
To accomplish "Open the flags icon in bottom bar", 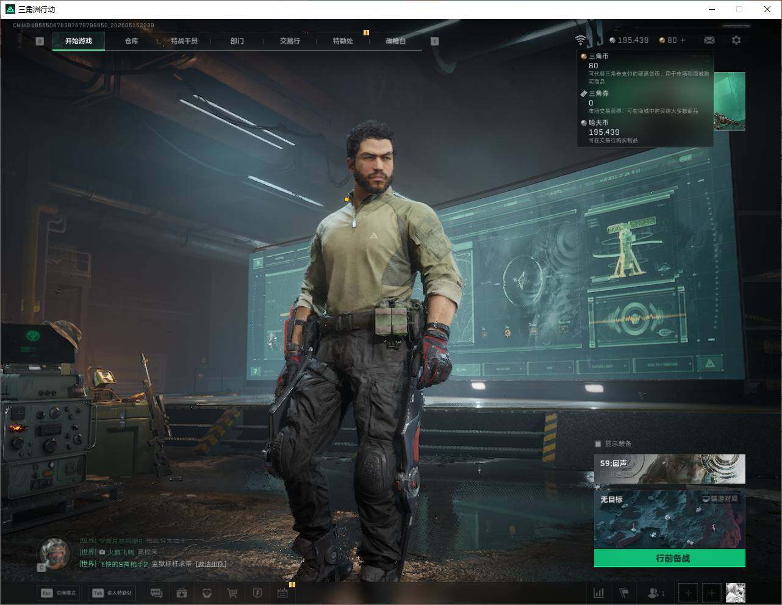I will 623,593.
